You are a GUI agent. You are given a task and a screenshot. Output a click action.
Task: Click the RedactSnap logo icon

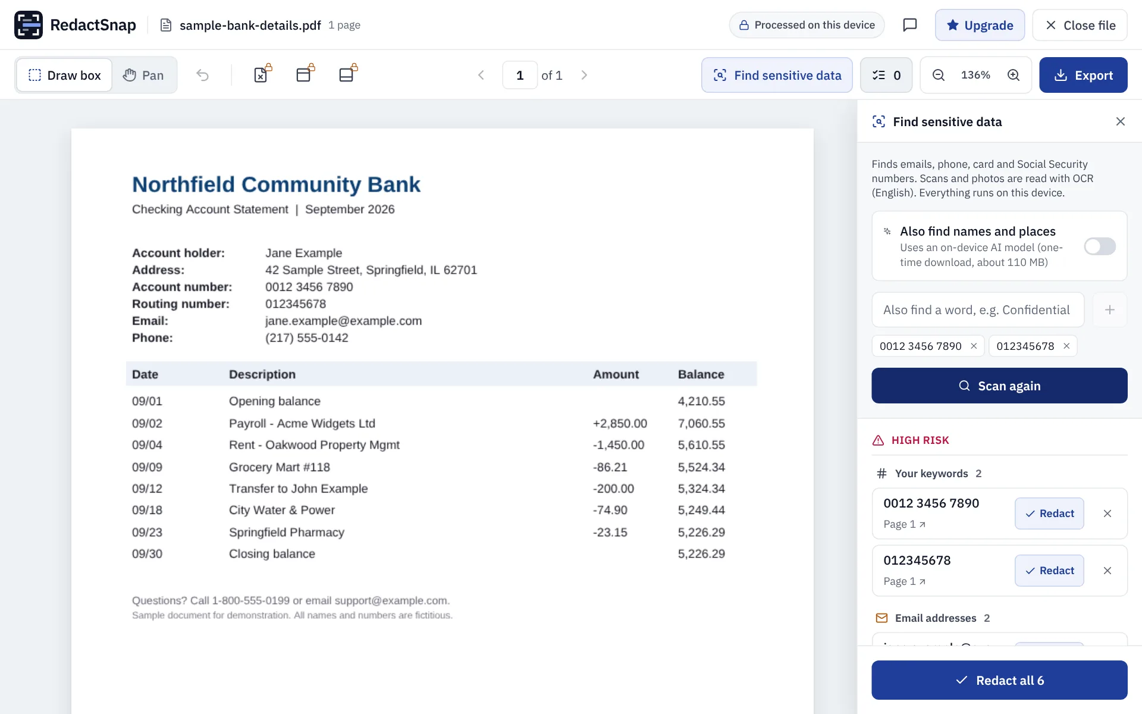pyautogui.click(x=29, y=25)
